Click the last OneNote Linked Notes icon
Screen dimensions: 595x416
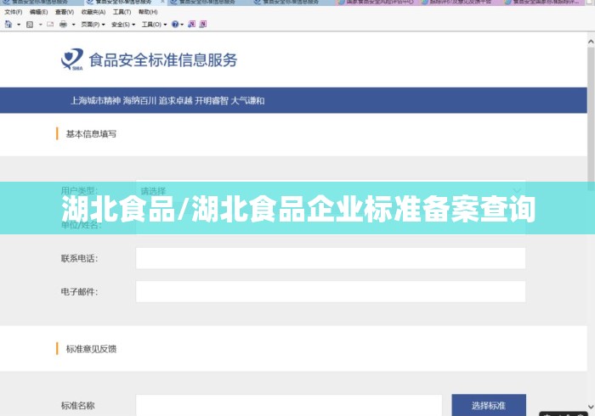203,25
